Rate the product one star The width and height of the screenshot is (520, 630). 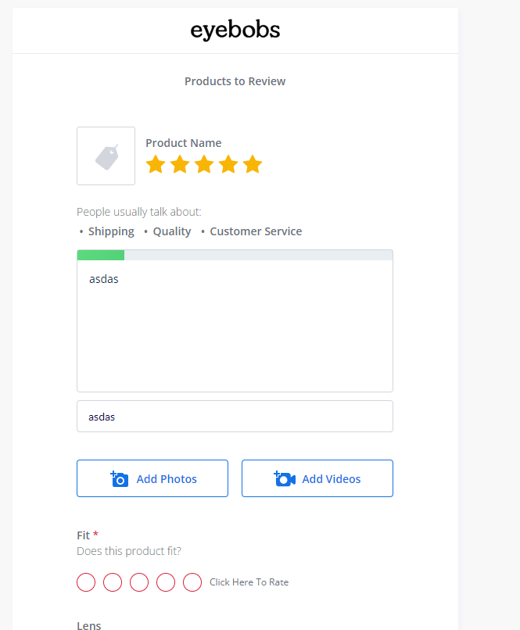tap(156, 164)
